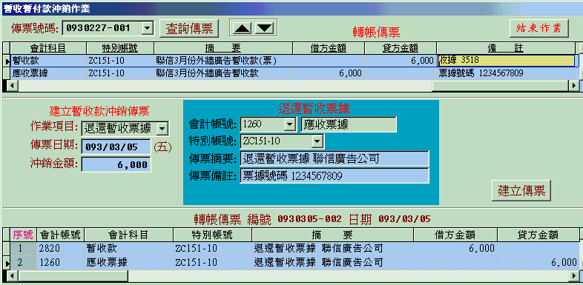Click the 沖銷金額 amount field
The image size is (583, 285).
click(x=116, y=164)
